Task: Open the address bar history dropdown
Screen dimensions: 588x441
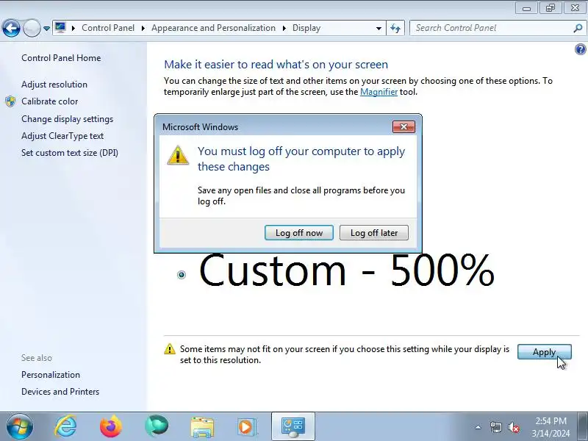Action: [379, 29]
